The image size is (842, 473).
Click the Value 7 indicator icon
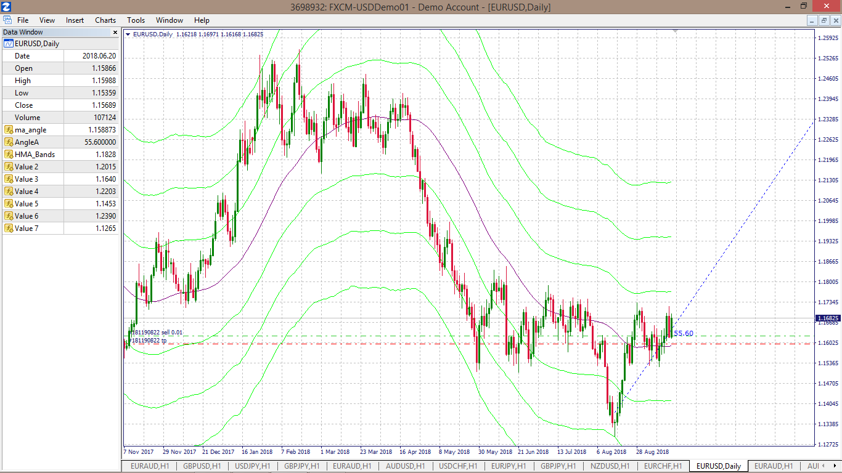9,228
